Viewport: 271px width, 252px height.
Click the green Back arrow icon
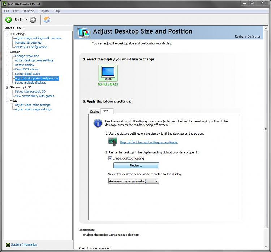click(8, 20)
